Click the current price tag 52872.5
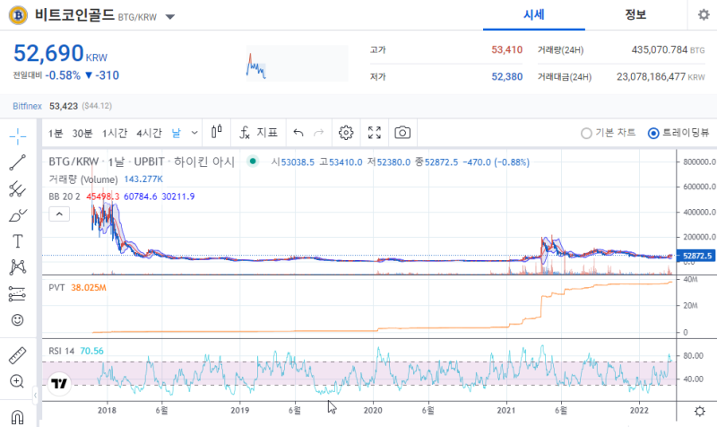717x427 pixels. click(x=695, y=256)
